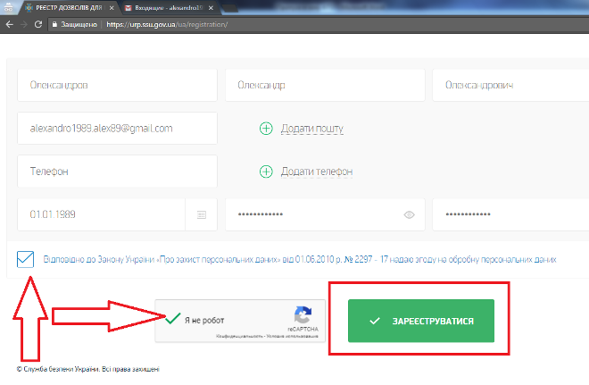Click the reCAPTCHA logo
This screenshot has width=589, height=385.
point(303,316)
